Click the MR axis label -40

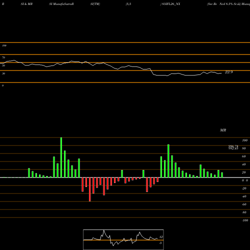[x=244, y=196]
